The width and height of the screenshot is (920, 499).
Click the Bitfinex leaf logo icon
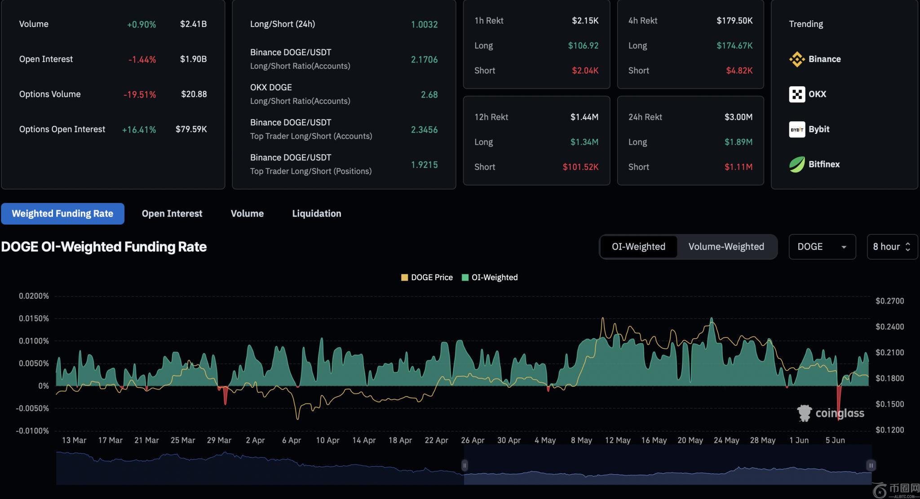point(797,164)
